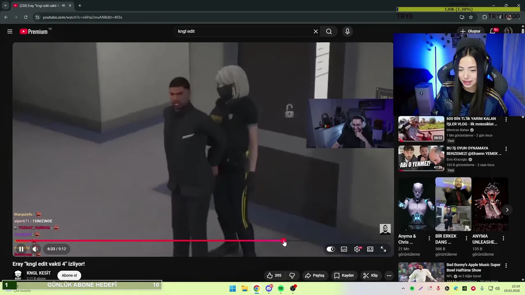Start voice search with microphone
The height and width of the screenshot is (295, 525).
point(347,32)
